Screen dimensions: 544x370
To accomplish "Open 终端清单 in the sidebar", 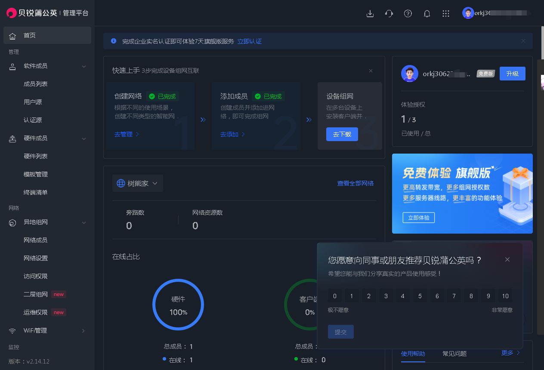I will 36,192.
